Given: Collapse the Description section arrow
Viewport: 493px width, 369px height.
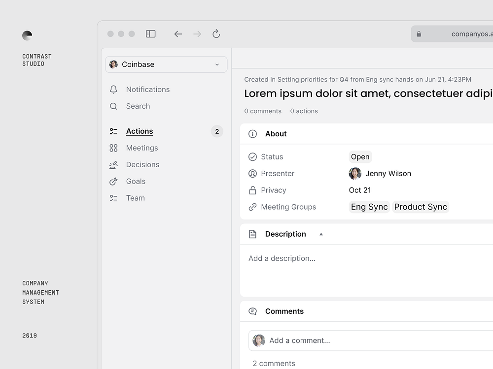Looking at the screenshot, I should point(321,234).
